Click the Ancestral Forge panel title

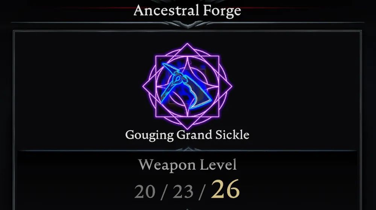(x=187, y=11)
